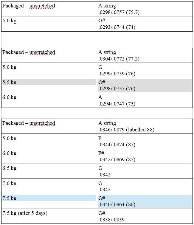Click the G .0342 cell beside 6.5 kg
Viewport: 194px width, 225px height.
tap(145, 171)
